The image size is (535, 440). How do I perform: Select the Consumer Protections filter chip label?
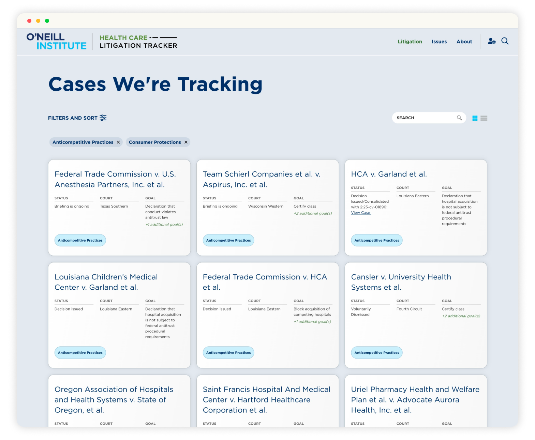(155, 142)
